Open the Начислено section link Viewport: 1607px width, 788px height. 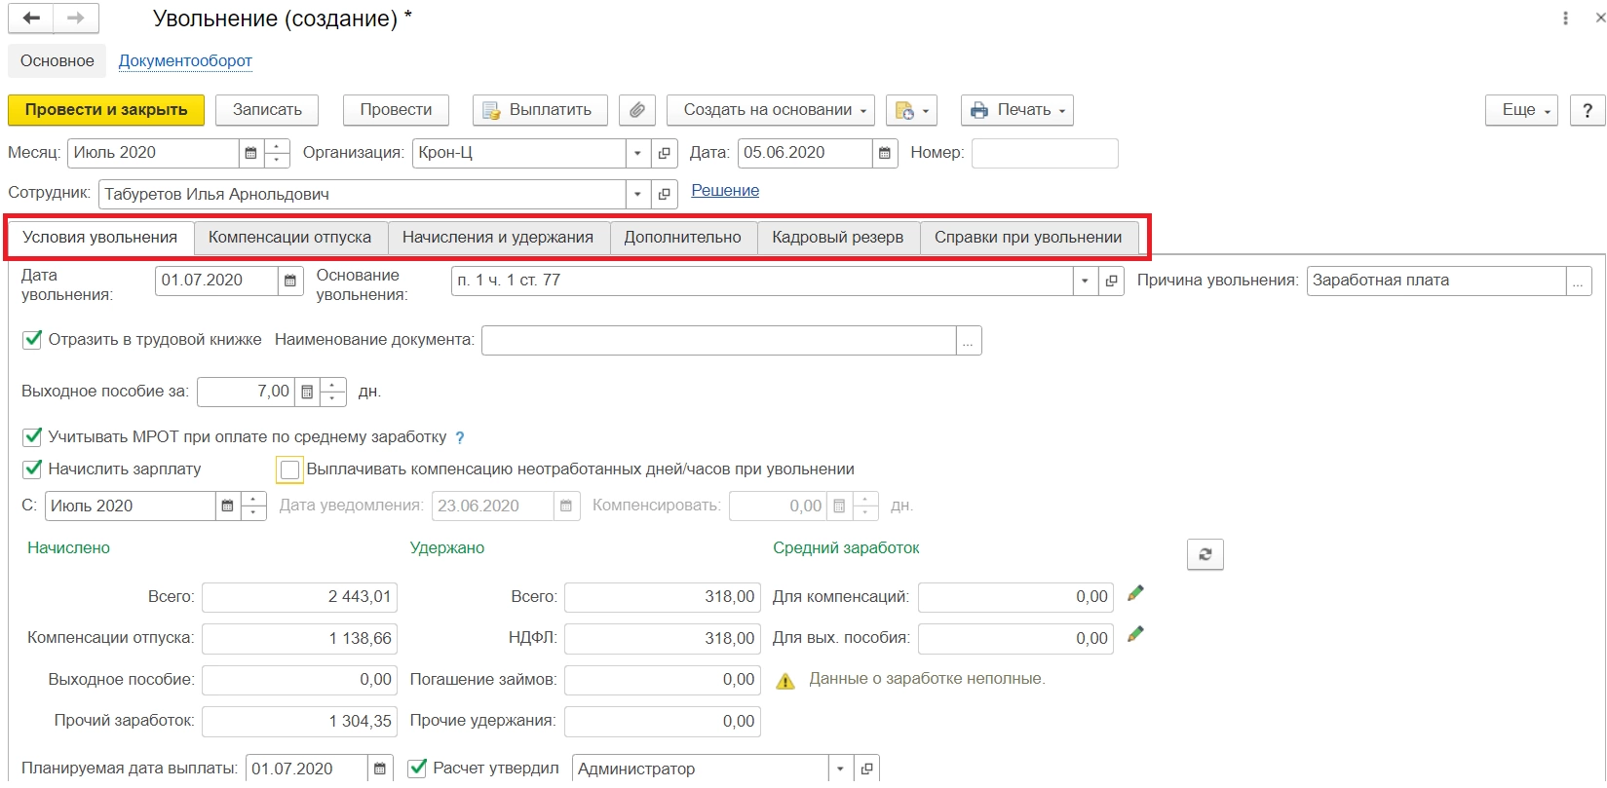click(68, 548)
